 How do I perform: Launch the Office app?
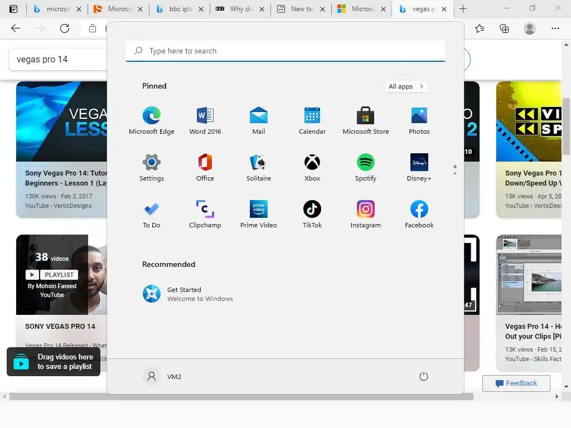pos(205,167)
